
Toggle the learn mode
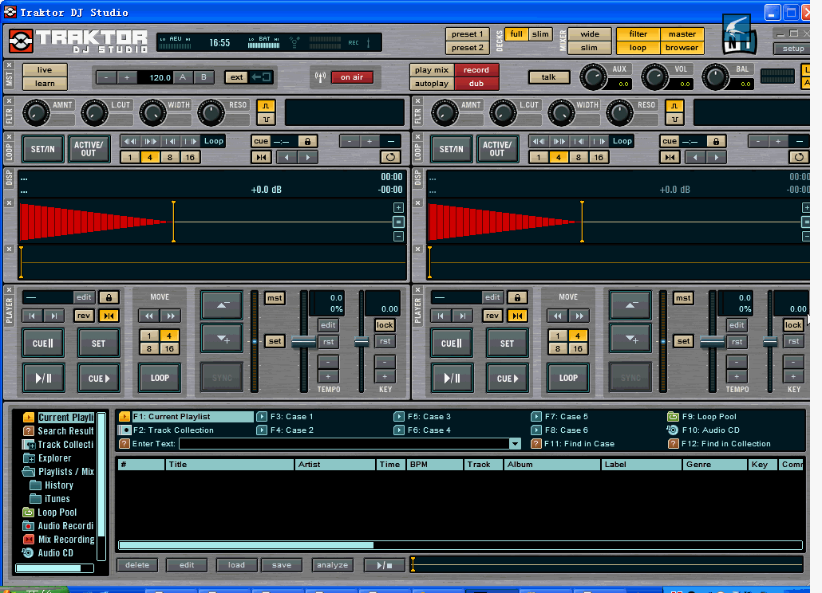click(x=45, y=83)
